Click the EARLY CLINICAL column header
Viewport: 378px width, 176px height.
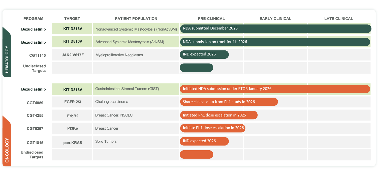click(x=275, y=19)
